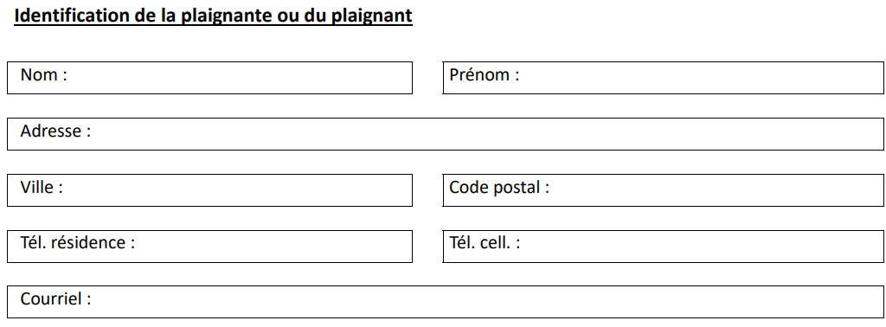Viewport: 886px width, 327px height.
Task: Click the final word 'plaignant' in heading
Action: pyautogui.click(x=372, y=17)
